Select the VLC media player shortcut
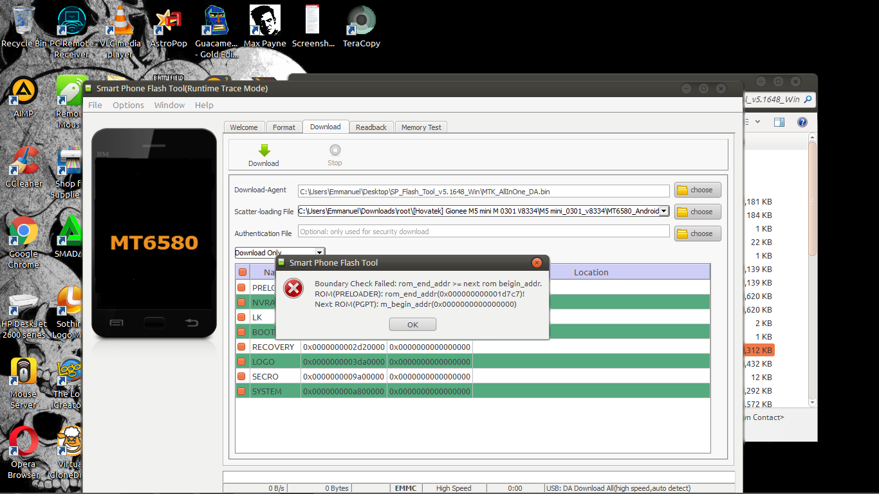Screen dimensions: 879x494 click(x=120, y=32)
